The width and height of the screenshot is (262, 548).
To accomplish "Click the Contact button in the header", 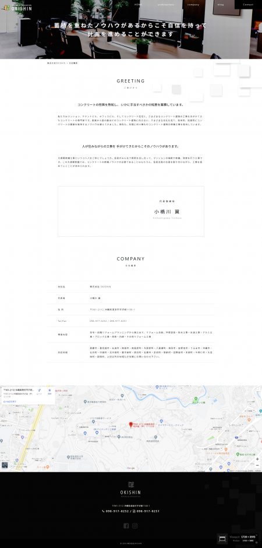I will point(248,5).
